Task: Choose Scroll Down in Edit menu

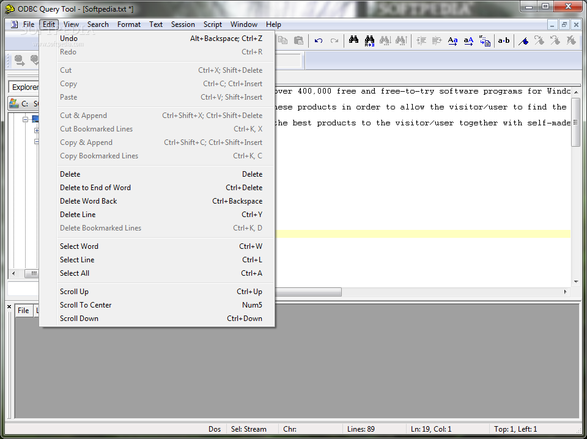Action: [x=157, y=319]
